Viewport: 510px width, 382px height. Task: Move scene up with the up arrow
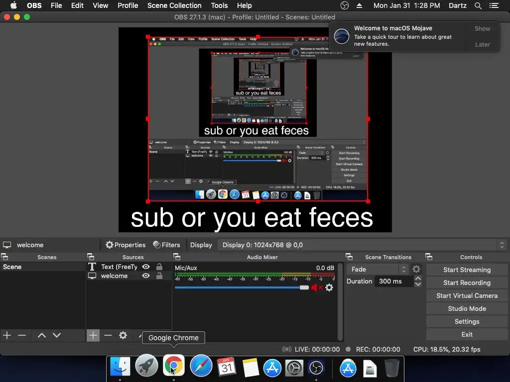coord(42,335)
